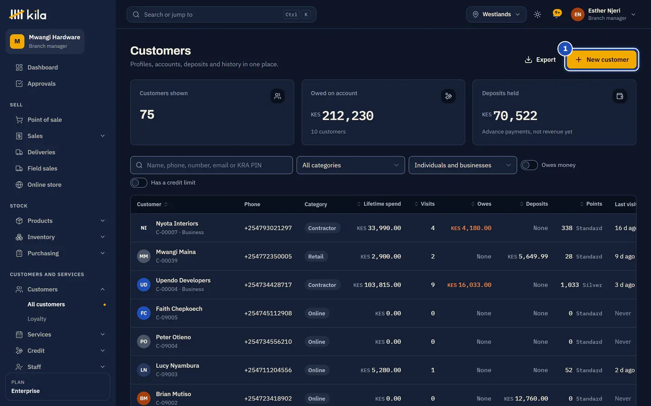Click the New customer button
651x406 pixels.
(602, 60)
